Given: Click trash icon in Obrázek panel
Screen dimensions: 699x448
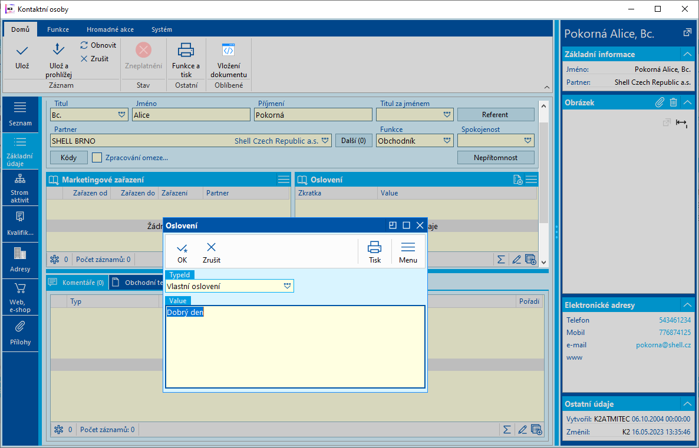Looking at the screenshot, I should coord(673,102).
